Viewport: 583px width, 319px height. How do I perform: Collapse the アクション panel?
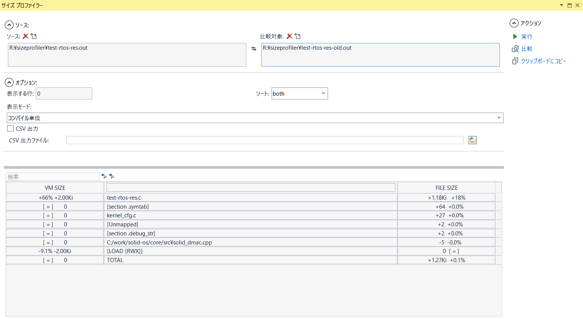click(514, 23)
